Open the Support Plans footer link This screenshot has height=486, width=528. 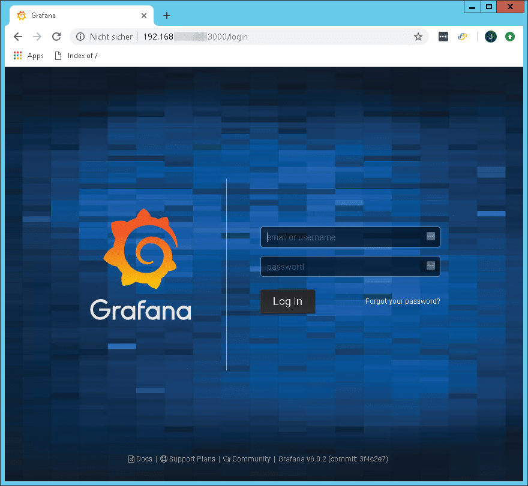point(188,459)
